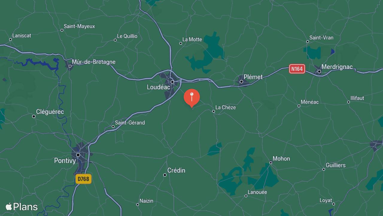Viewport: 383px width, 216px height.
Task: Select the Naizin place label
Action: (147, 201)
